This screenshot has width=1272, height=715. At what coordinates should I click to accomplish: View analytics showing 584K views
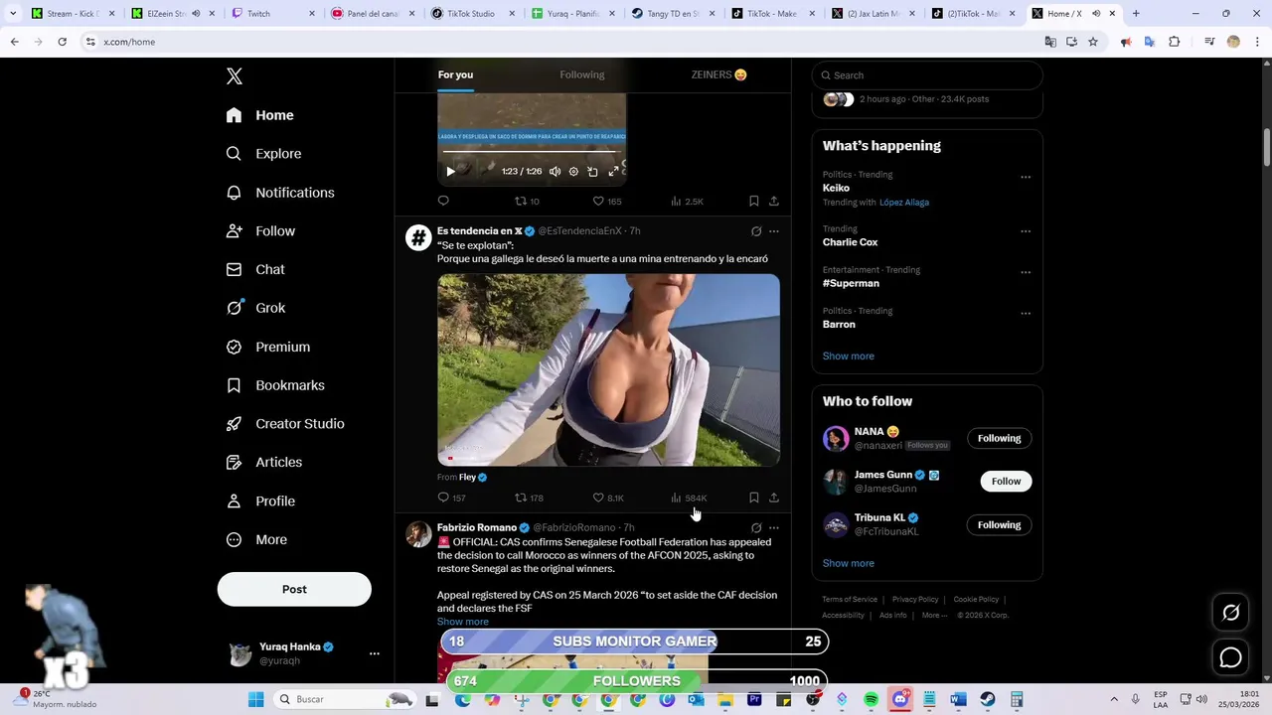pyautogui.click(x=689, y=498)
